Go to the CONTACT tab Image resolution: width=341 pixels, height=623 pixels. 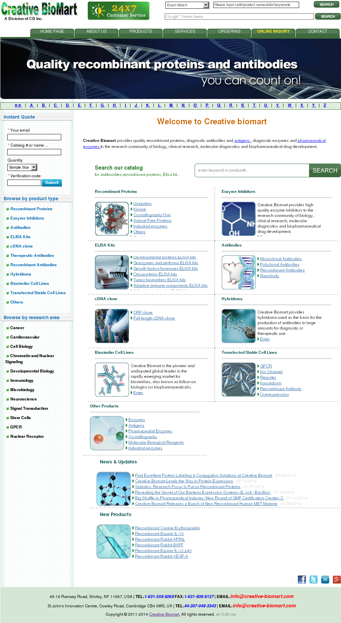(x=318, y=32)
